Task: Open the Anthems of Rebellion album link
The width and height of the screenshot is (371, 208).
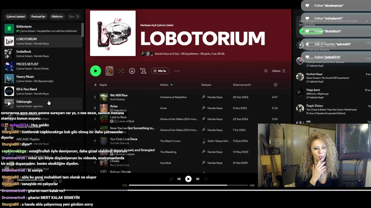Action: [x=173, y=97]
